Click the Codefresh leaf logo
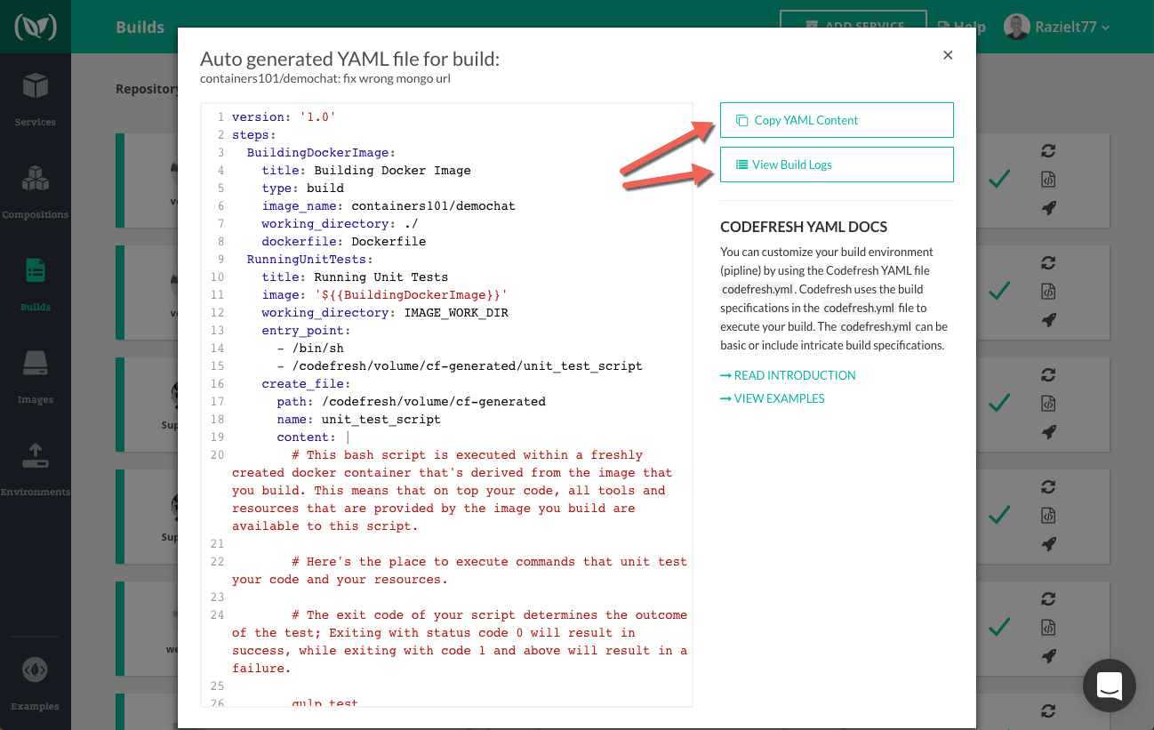 tap(35, 27)
